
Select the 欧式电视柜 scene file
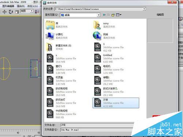(x=61, y=92)
